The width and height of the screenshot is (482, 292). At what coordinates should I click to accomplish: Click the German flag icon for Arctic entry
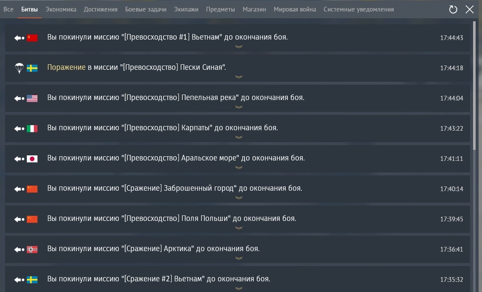click(x=32, y=249)
